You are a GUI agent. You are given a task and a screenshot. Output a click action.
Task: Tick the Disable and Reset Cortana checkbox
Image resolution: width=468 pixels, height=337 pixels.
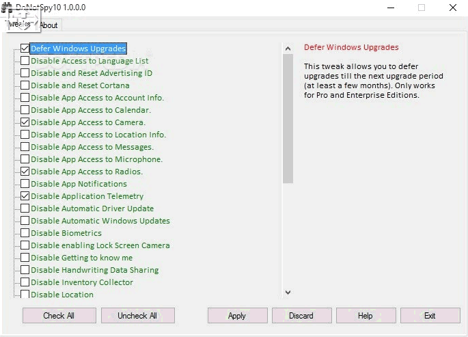pyautogui.click(x=25, y=85)
